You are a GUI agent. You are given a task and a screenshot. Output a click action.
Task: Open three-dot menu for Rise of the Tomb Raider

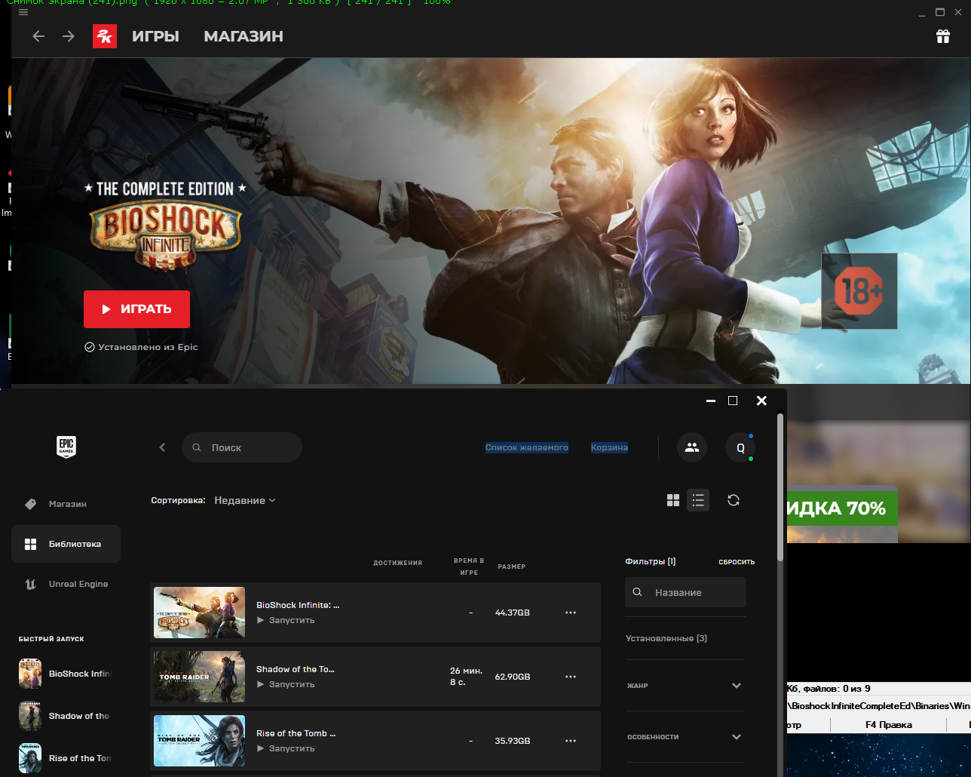click(x=571, y=741)
